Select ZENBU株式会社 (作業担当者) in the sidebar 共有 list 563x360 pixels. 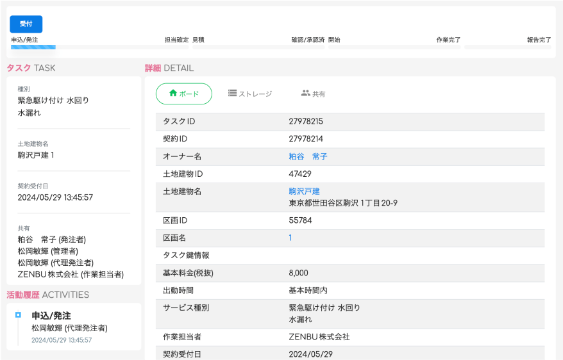(71, 274)
